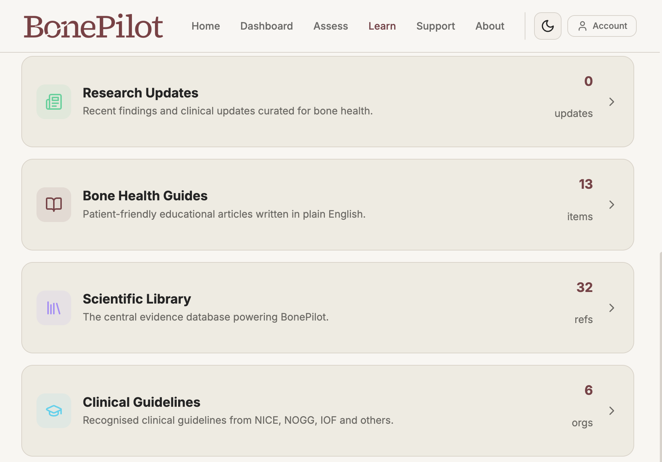Click the Bone Health Guides book icon
Image resolution: width=662 pixels, height=462 pixels.
54,205
